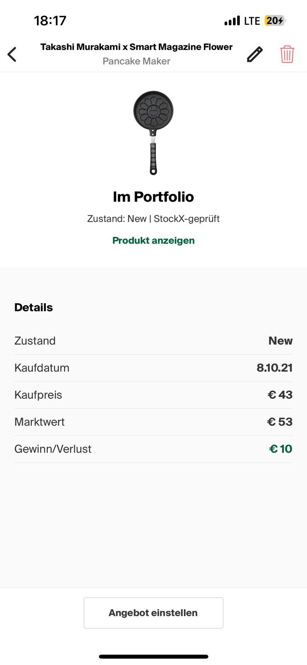Open the pencil edit icon

point(255,54)
